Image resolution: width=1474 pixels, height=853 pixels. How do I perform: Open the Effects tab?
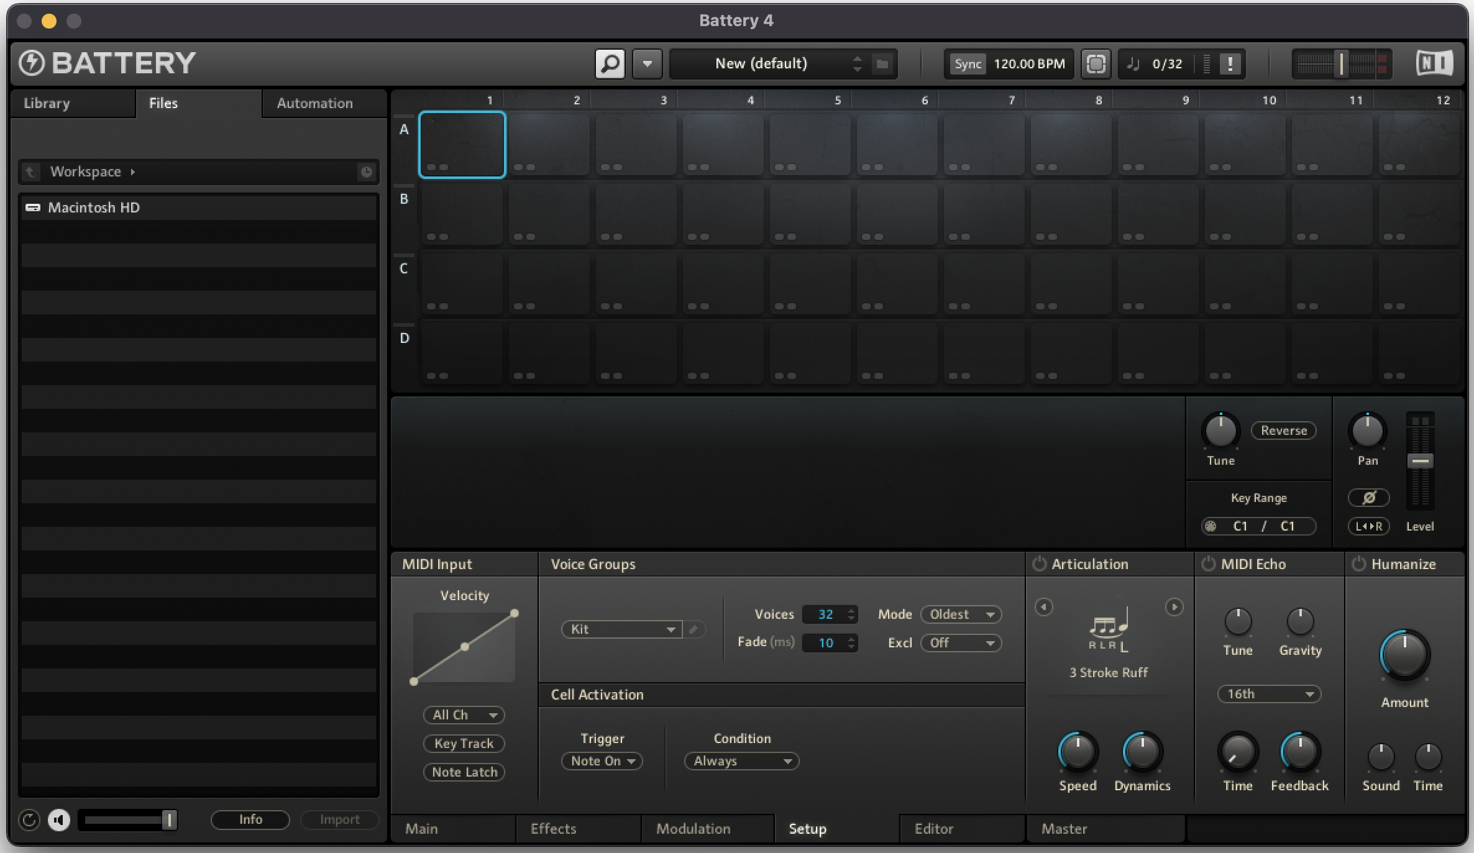click(x=553, y=829)
